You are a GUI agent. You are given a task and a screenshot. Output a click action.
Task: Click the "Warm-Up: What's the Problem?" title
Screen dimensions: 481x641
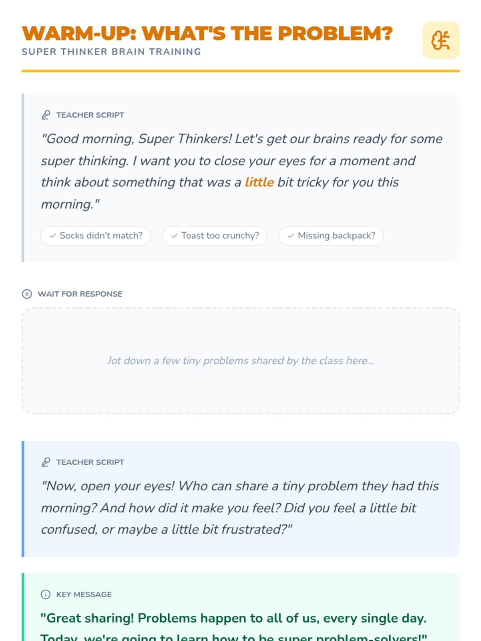(207, 34)
